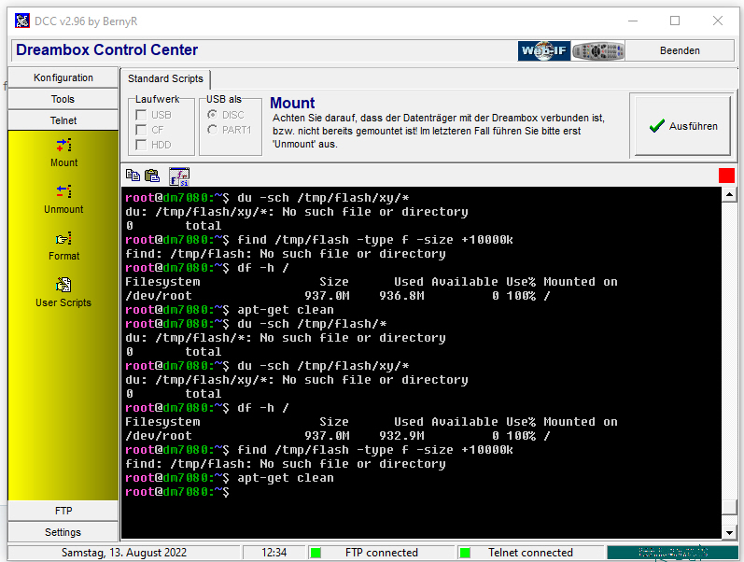Click the copy icon above terminal
Image resolution: width=744 pixels, height=562 pixels.
tap(133, 176)
